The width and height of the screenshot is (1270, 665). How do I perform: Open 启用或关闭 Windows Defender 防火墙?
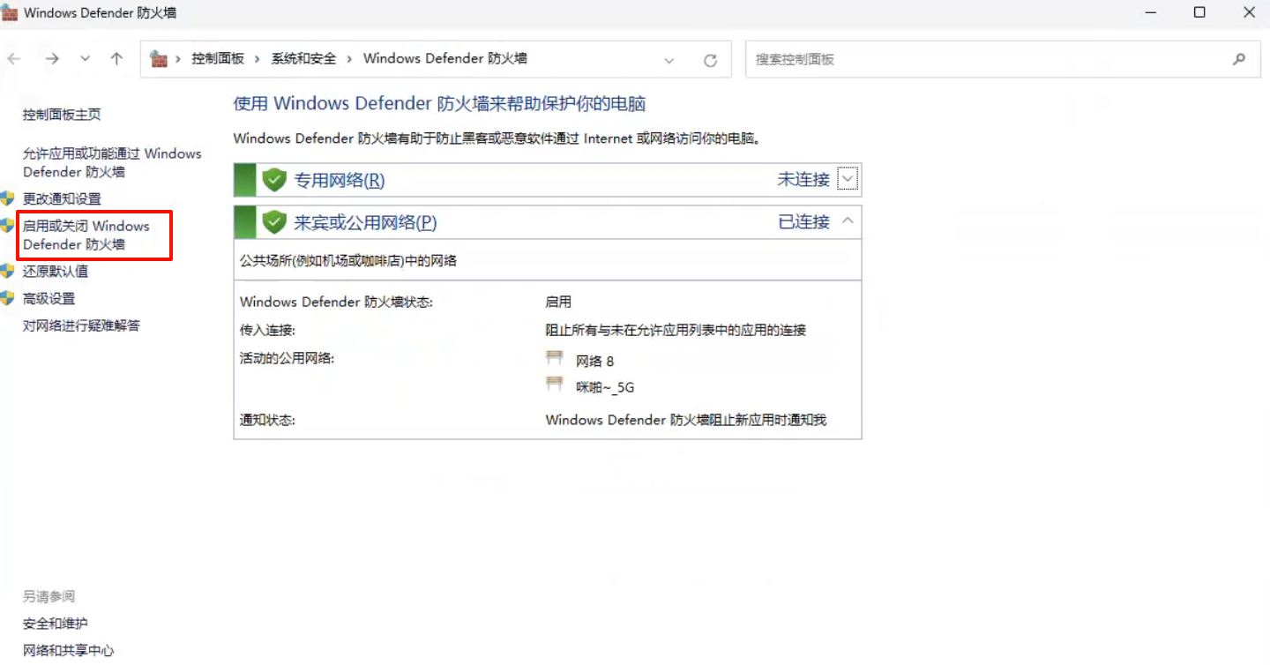tap(86, 235)
